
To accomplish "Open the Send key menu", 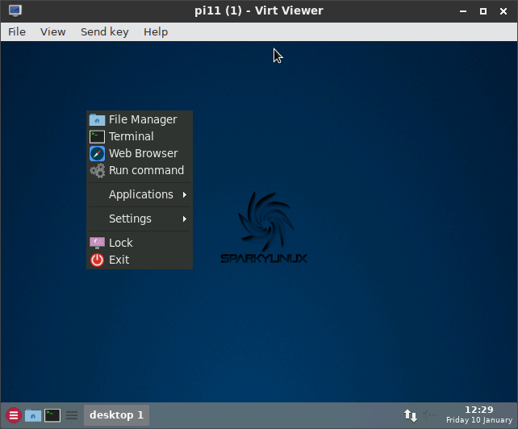I will tap(105, 32).
